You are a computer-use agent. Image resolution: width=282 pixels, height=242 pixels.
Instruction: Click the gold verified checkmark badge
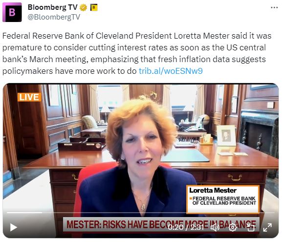coord(83,7)
